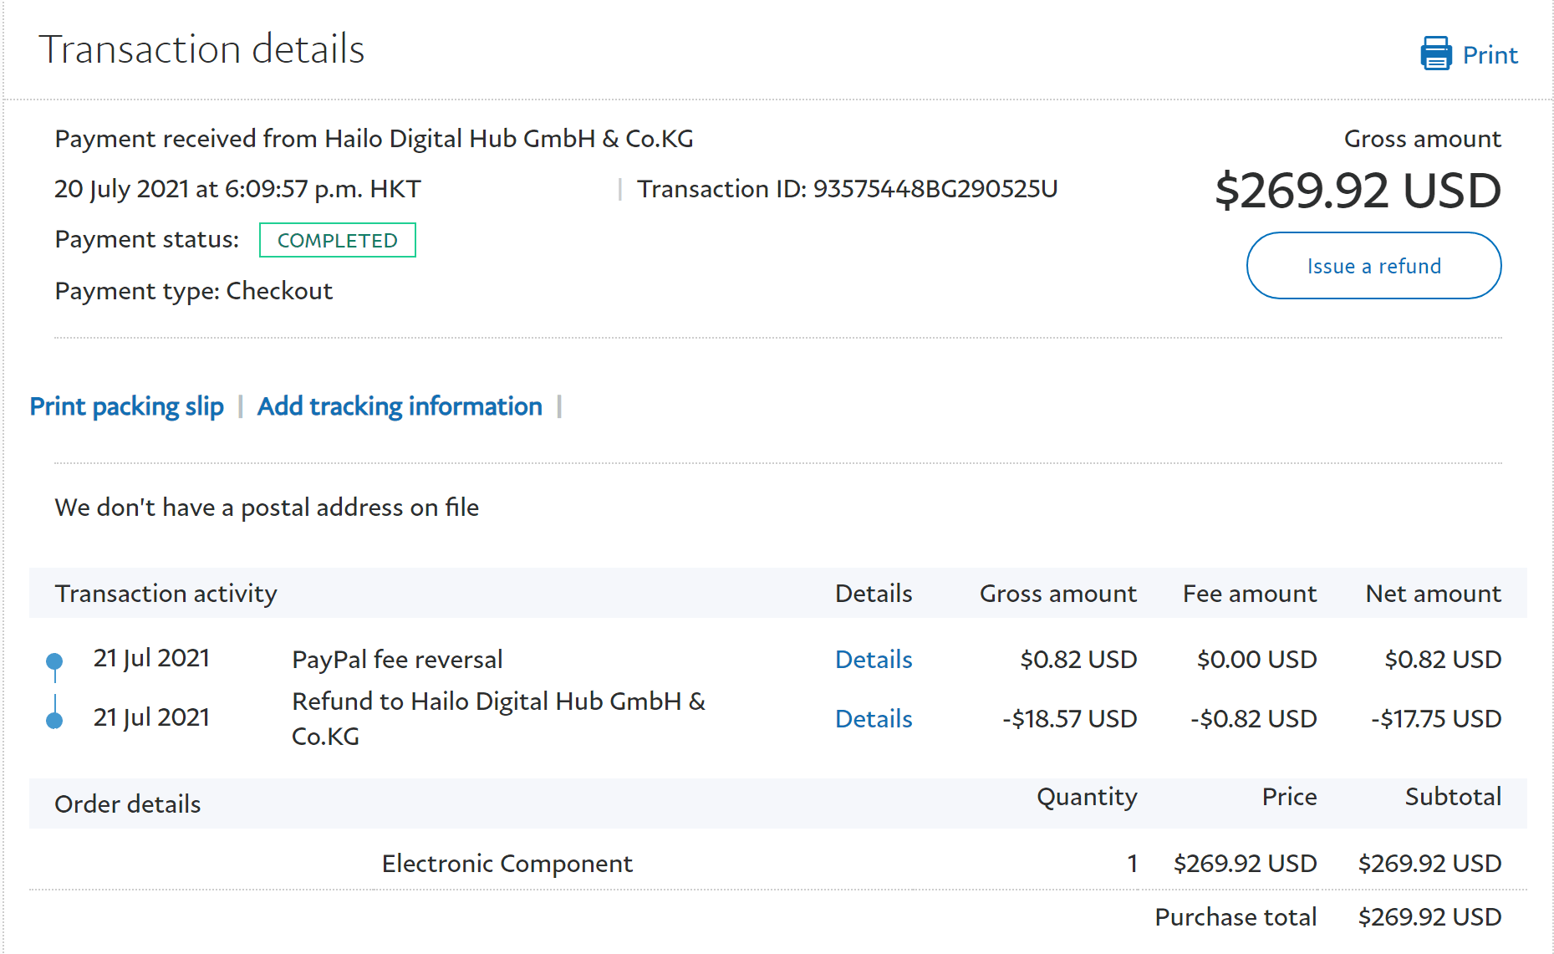Click the Purchase total label
The width and height of the screenshot is (1554, 954).
click(x=1236, y=917)
